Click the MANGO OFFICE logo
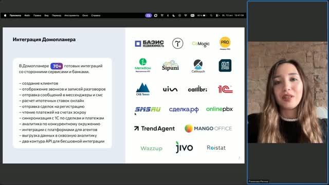The width and height of the screenshot is (329, 185). click(x=208, y=128)
